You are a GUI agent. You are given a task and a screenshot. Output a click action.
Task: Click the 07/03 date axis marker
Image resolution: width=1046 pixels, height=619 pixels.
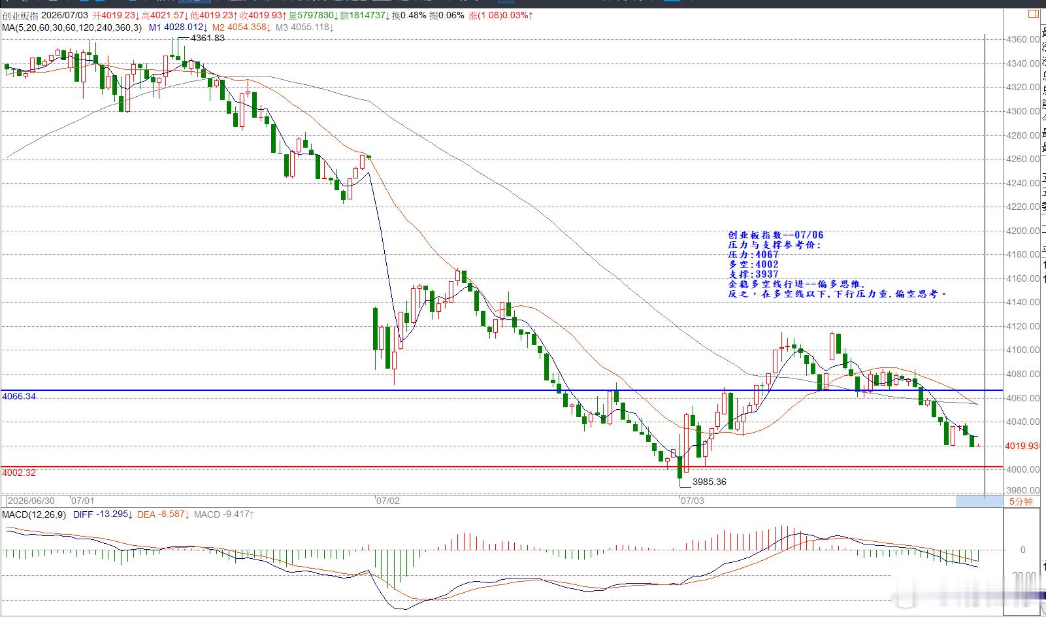[x=692, y=501]
